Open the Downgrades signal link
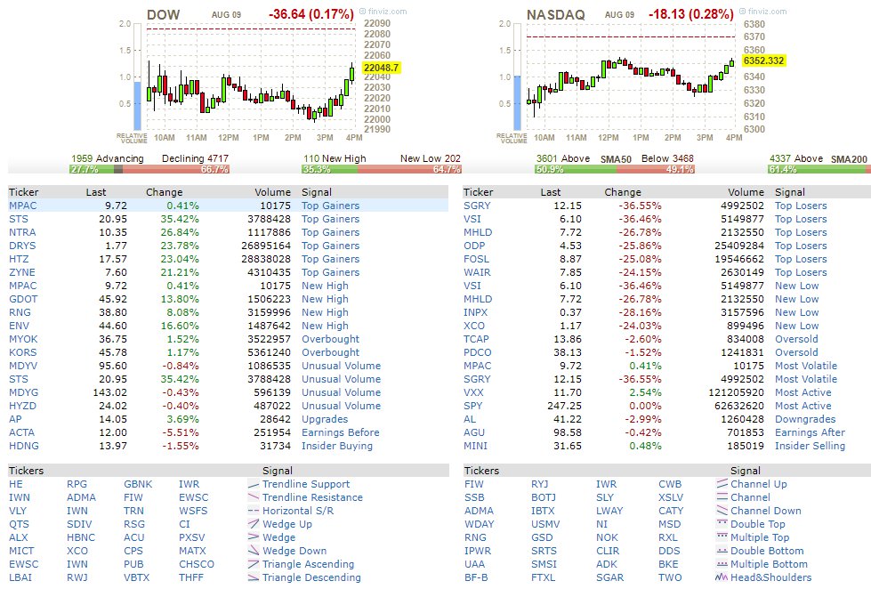 (x=805, y=419)
